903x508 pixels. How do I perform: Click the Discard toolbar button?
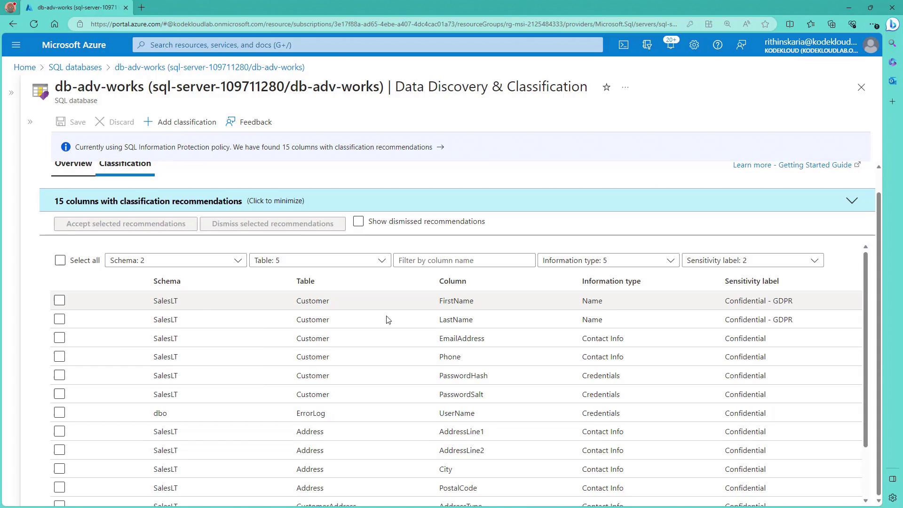(x=114, y=122)
